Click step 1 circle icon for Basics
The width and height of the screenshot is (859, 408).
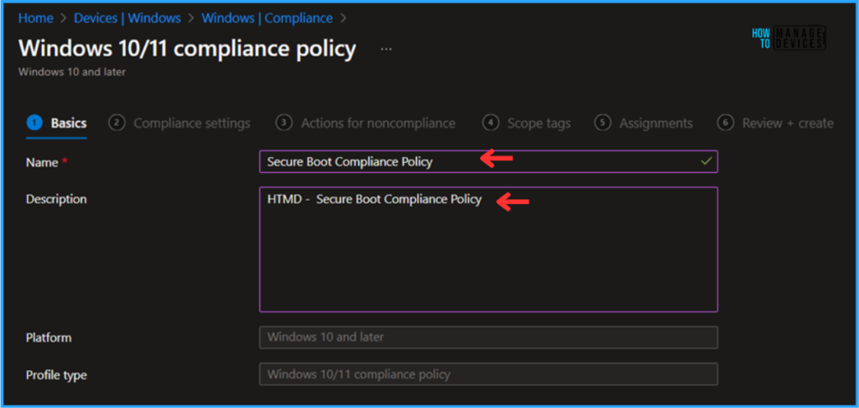[34, 123]
